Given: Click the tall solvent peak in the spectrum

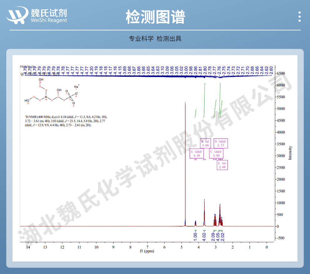Looking at the screenshot, I should coord(185,163).
